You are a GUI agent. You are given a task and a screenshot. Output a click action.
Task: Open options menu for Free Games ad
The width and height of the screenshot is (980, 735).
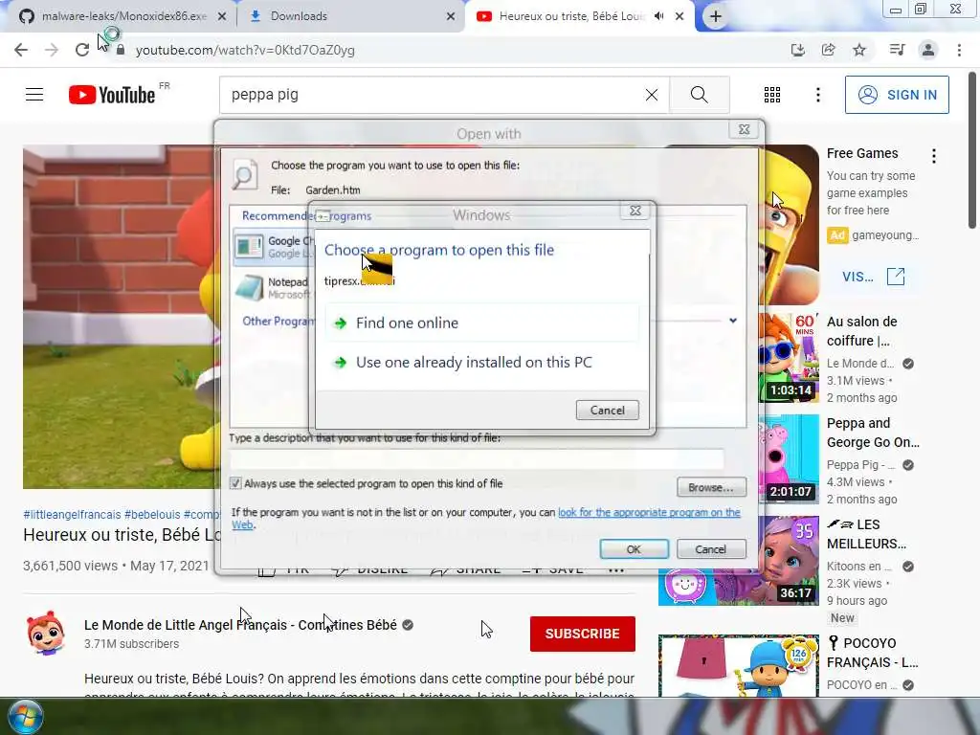(x=934, y=156)
